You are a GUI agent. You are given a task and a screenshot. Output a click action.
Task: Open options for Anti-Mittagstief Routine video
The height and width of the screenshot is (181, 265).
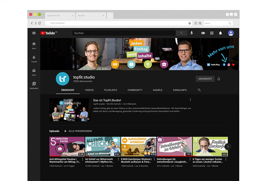point(82,159)
